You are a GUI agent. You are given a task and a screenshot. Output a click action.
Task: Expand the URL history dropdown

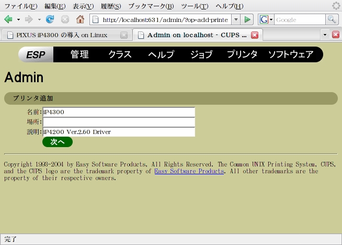[x=236, y=20]
